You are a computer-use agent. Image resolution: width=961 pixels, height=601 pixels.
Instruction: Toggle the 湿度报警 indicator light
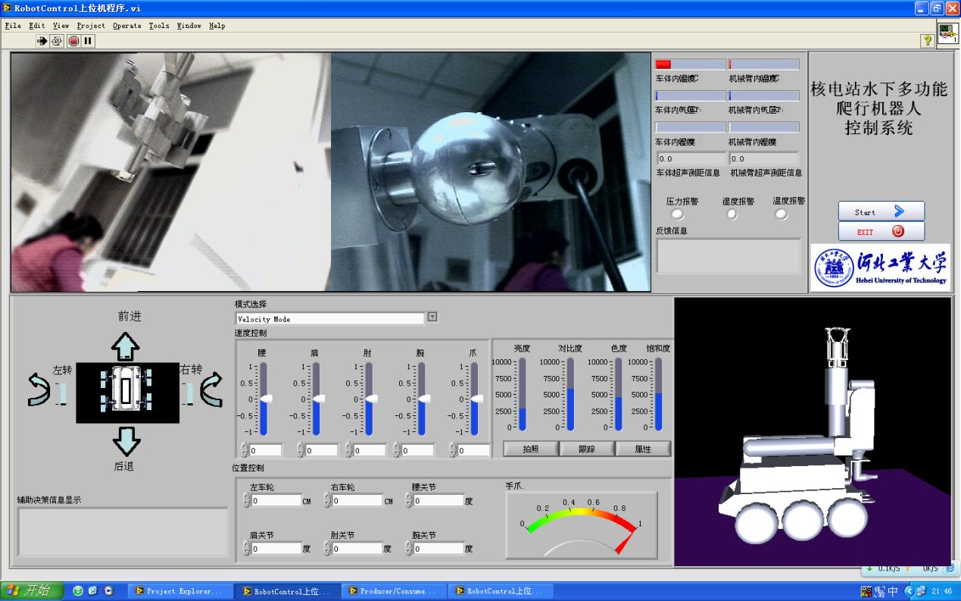[732, 214]
